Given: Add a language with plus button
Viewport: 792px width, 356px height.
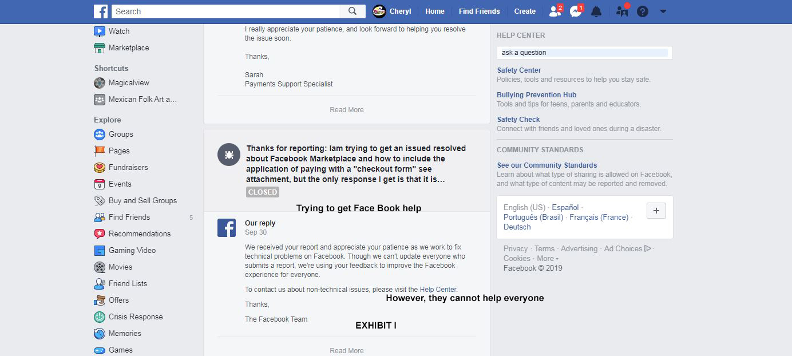Looking at the screenshot, I should [x=656, y=211].
